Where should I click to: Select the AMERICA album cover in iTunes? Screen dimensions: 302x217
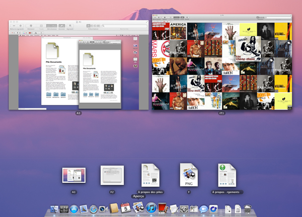(178, 31)
